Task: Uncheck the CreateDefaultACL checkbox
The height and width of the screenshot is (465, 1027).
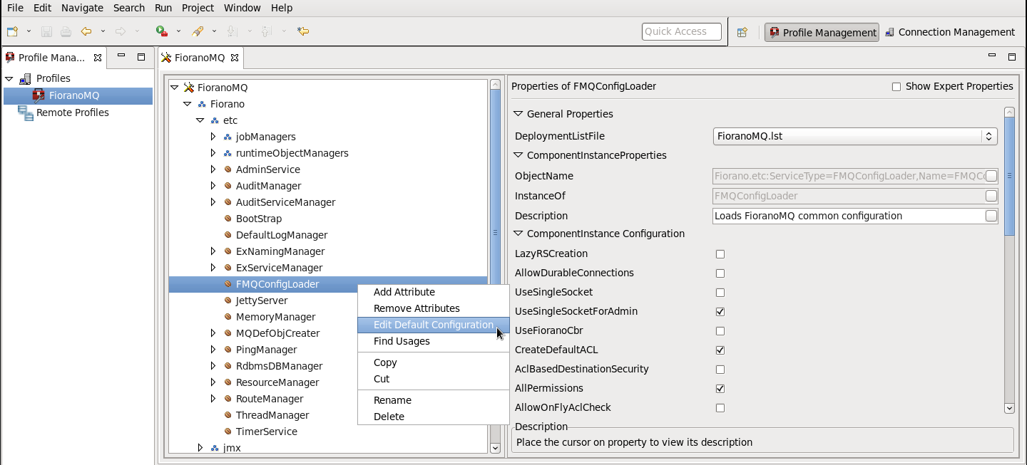Action: coord(720,350)
